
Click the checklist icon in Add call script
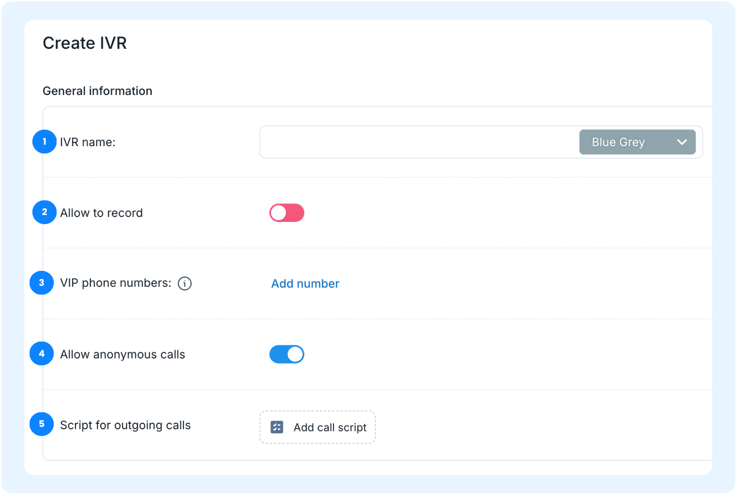coord(277,427)
